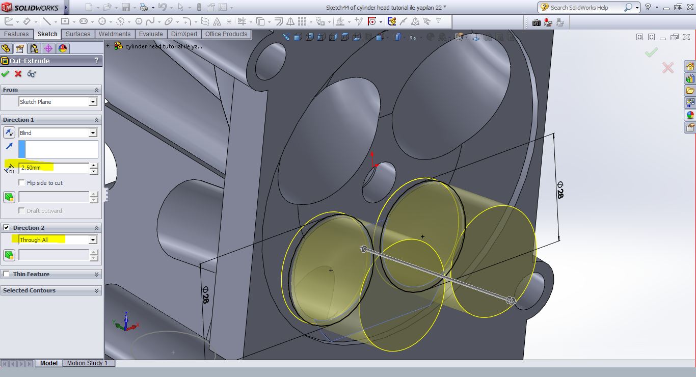Open DisplayManager tab icon
The image size is (696, 377).
pyautogui.click(x=63, y=48)
